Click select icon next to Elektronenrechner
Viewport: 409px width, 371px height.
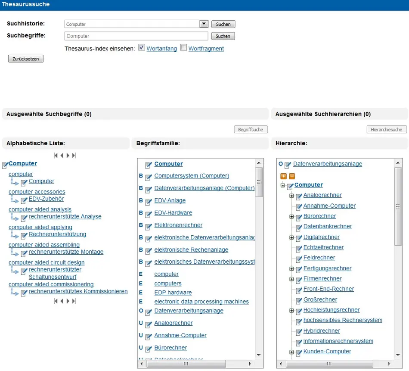coord(149,226)
